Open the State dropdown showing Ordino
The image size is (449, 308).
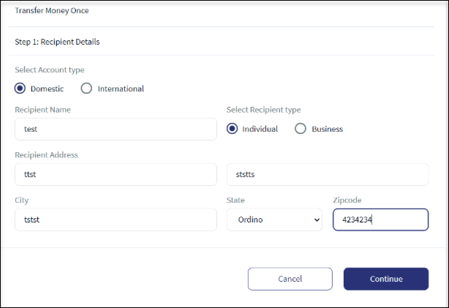pyautogui.click(x=274, y=219)
